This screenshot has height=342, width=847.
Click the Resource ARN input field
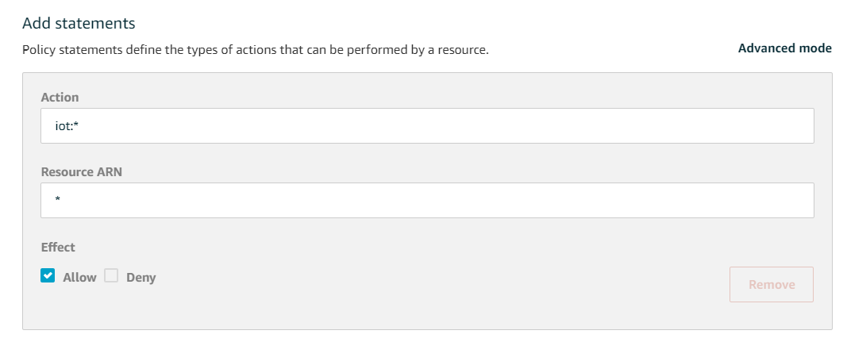click(x=427, y=201)
